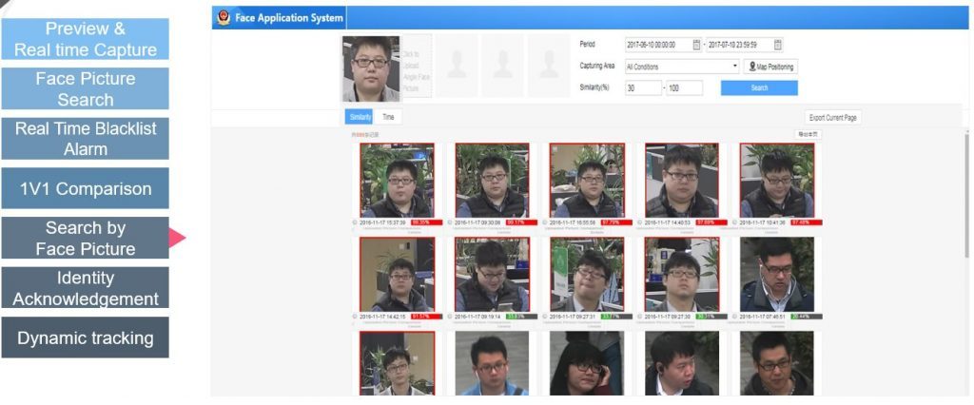Viewport: 974px width, 405px height.
Task: Open result thumbnail captured at 15:37:39
Action: tap(397, 180)
